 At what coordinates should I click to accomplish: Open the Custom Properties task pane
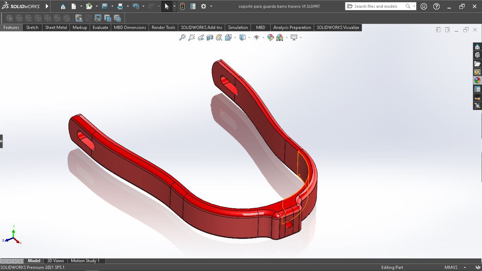477,89
